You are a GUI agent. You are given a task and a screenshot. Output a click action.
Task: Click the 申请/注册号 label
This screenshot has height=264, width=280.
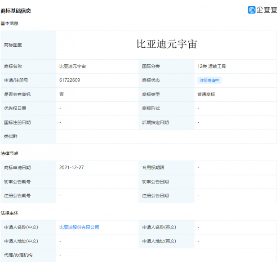(x=16, y=80)
